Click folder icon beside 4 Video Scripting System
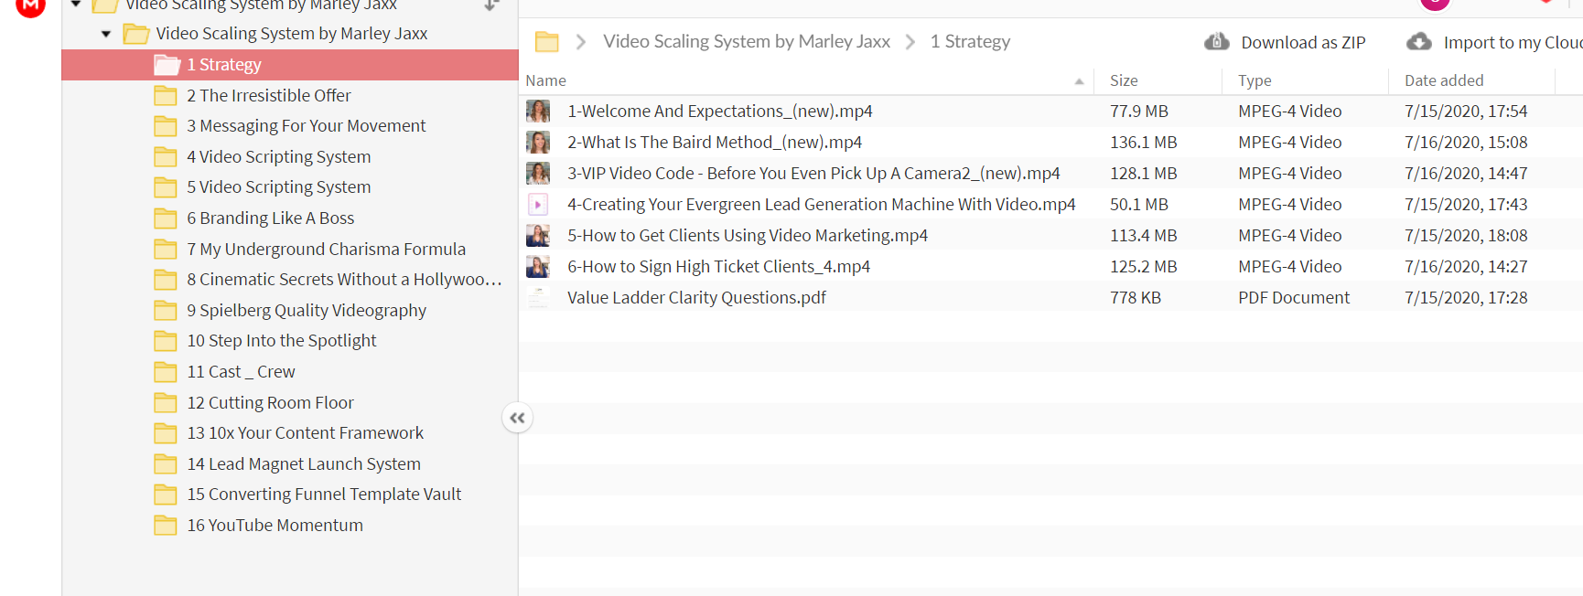This screenshot has width=1583, height=596. coord(166,157)
